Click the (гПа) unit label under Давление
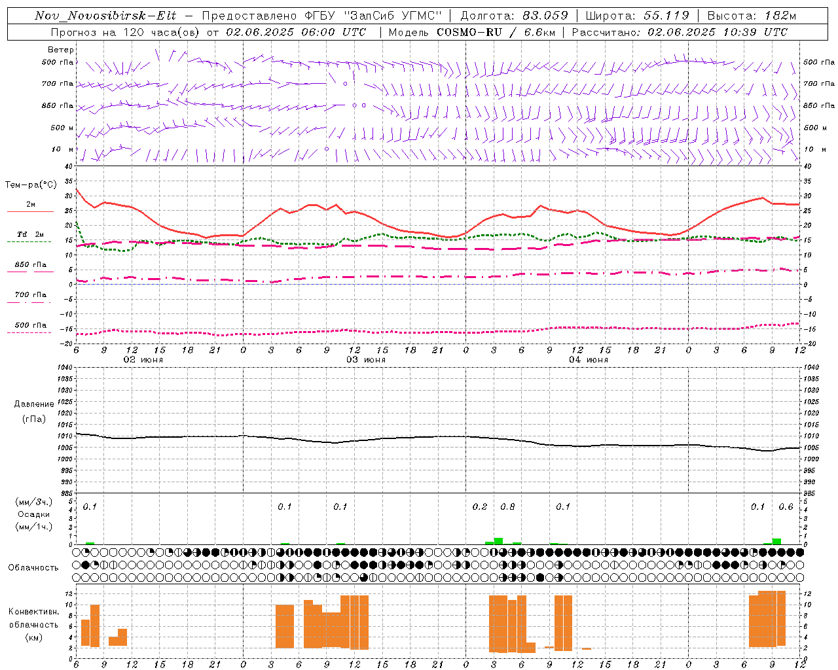838x670 pixels. click(x=34, y=419)
